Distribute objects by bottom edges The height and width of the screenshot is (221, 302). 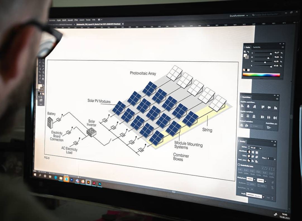point(254,116)
